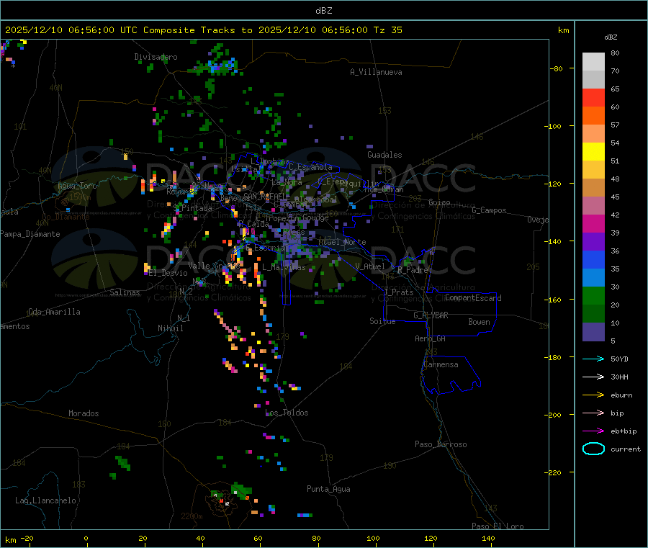Screen dimensions: 648x548
Task: Click the 'dBZ' heading above the color scale
Action: [x=611, y=37]
